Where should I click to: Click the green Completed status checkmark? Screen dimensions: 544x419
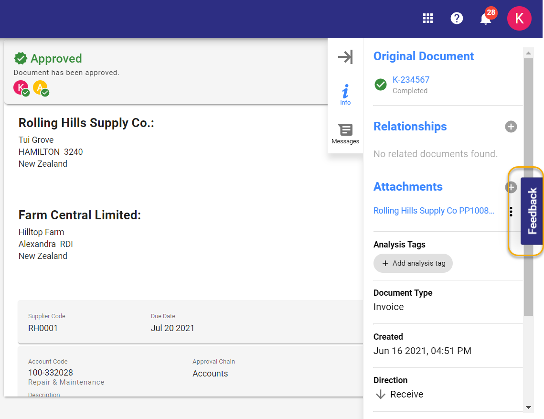[381, 85]
